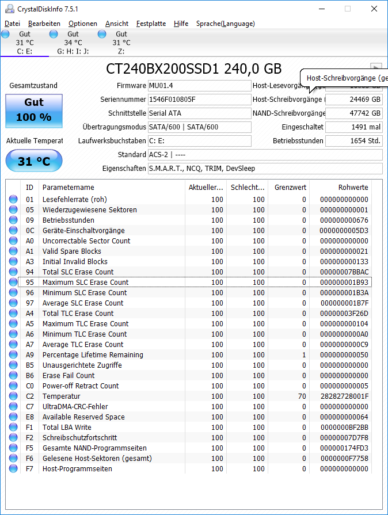
Task: Click the status orb for Host-Programmseiten
Action: (x=13, y=468)
